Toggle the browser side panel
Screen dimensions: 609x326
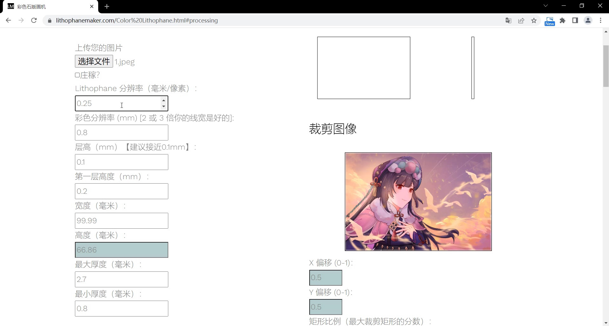click(x=575, y=21)
